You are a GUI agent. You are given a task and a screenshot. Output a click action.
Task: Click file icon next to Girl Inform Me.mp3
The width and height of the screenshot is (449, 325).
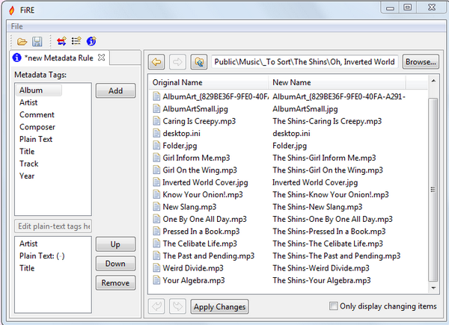point(156,158)
